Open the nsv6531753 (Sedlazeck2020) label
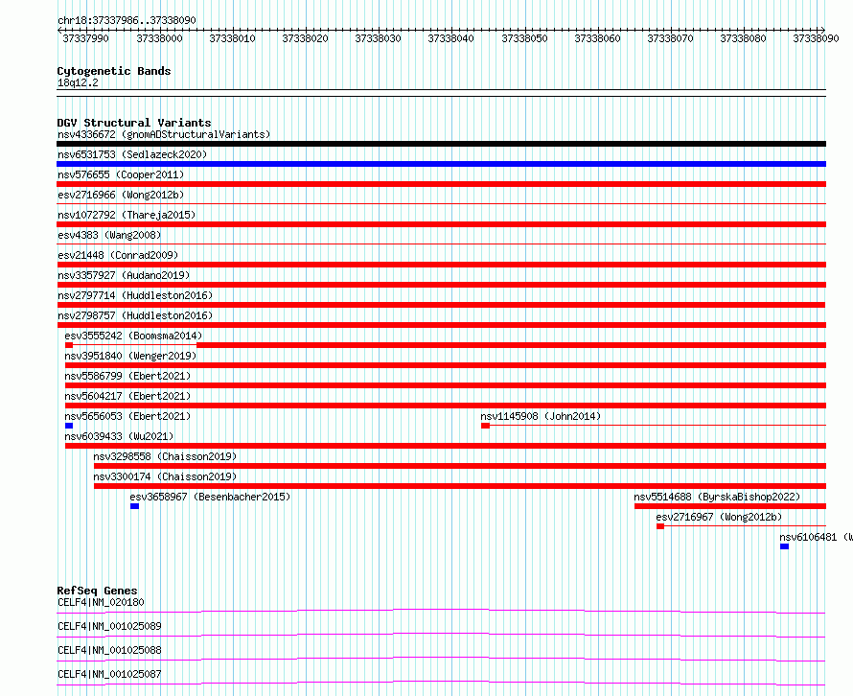The height and width of the screenshot is (696, 853). [x=132, y=154]
